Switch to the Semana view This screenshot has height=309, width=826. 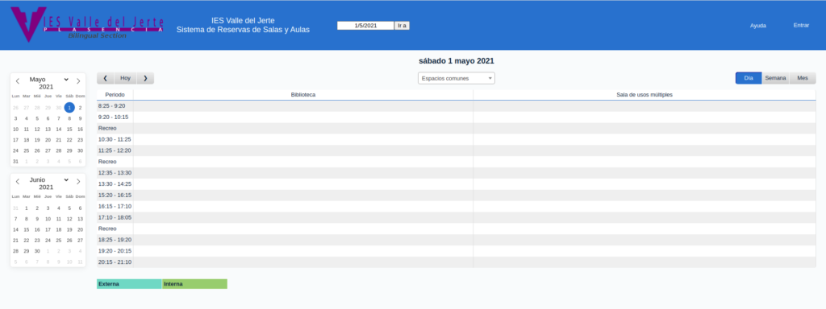coord(775,78)
